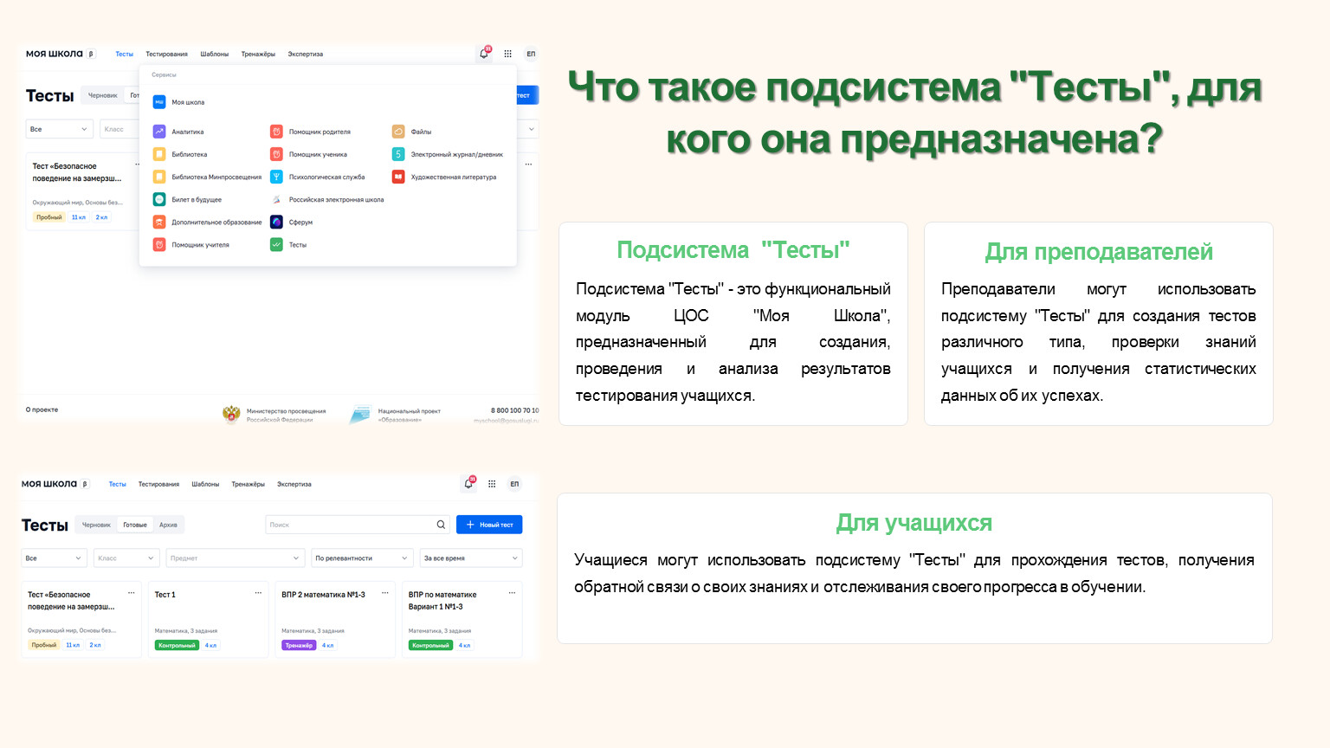Click О проекте footer link
This screenshot has width=1330, height=748.
click(42, 409)
